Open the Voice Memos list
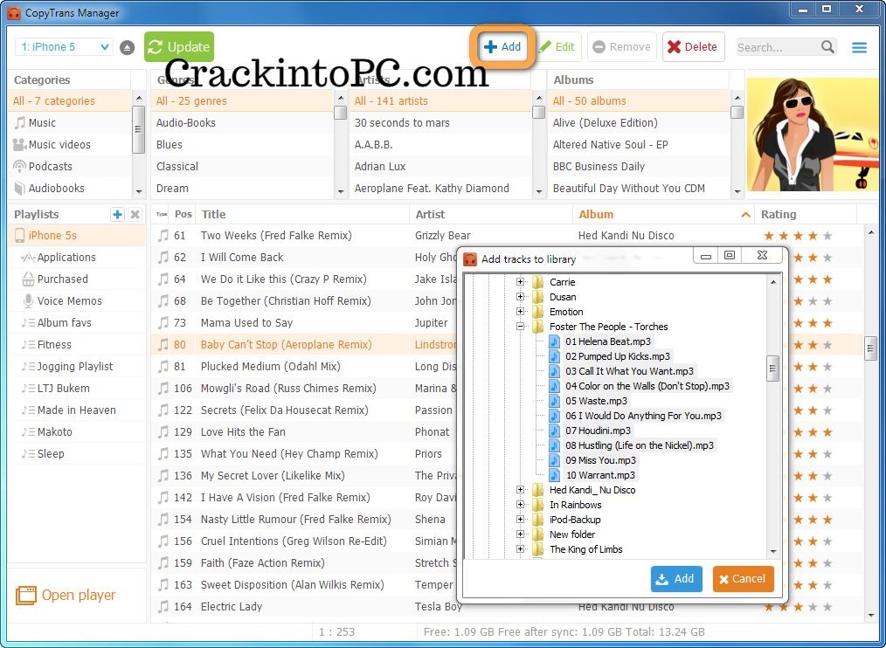 [77, 300]
